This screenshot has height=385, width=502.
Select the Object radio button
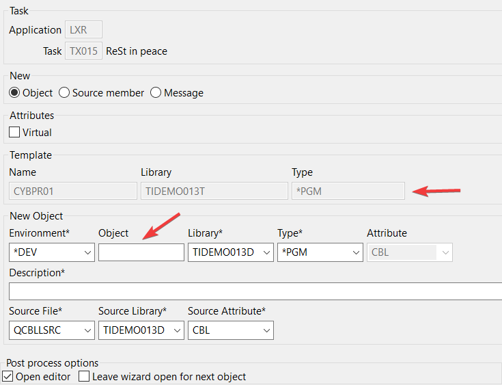click(14, 92)
